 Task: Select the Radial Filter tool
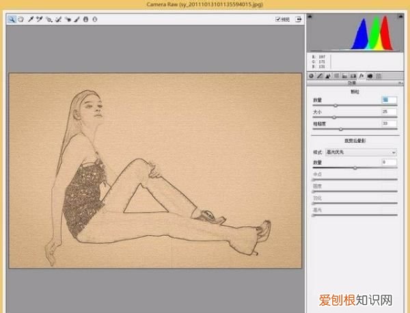point(95,19)
